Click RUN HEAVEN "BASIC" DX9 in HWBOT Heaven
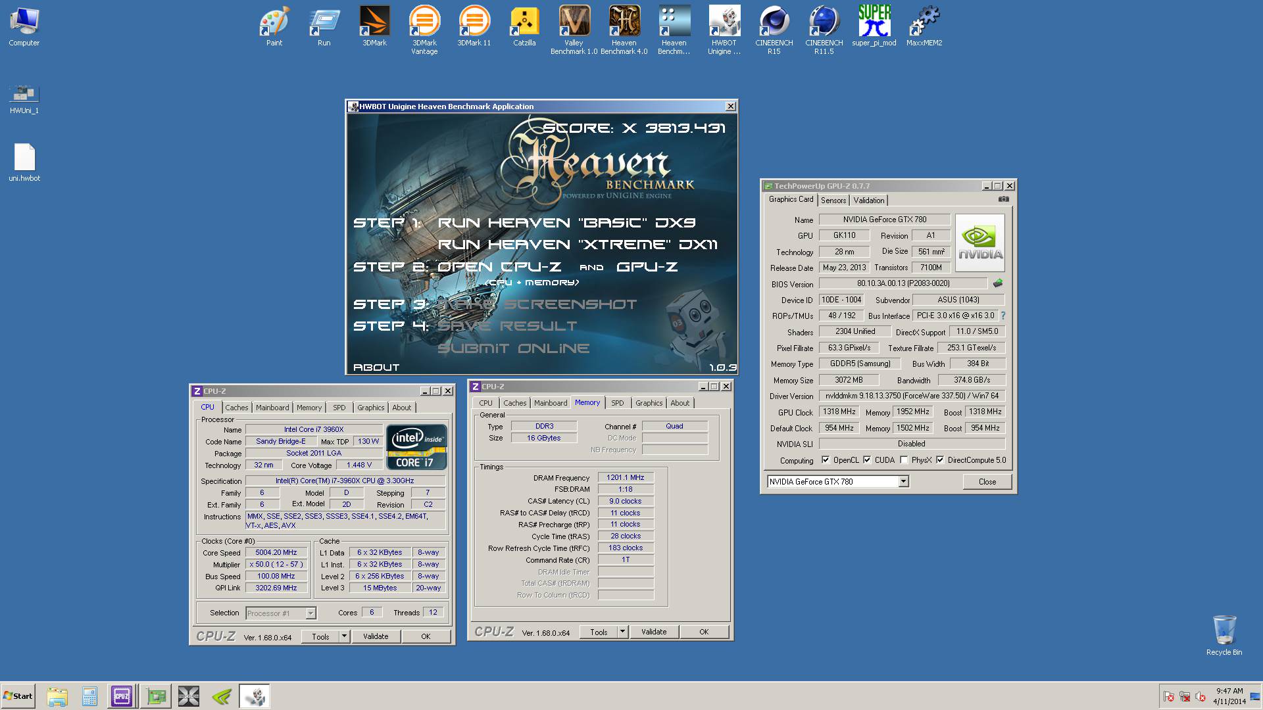Image resolution: width=1263 pixels, height=710 pixels. coord(567,223)
